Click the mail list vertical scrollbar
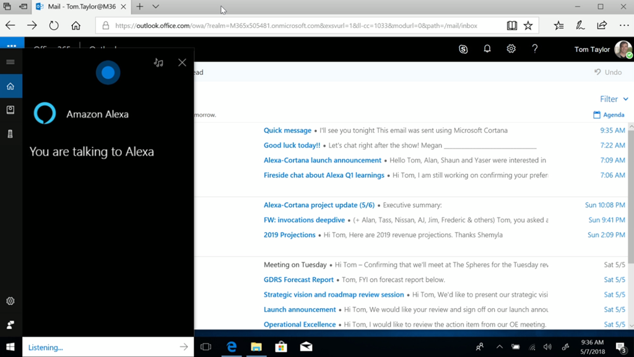The width and height of the screenshot is (634, 357). 631,196
